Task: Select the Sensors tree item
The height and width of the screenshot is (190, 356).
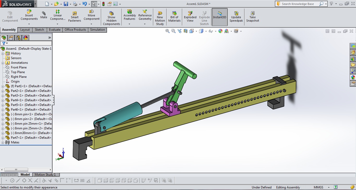Action: (16, 58)
